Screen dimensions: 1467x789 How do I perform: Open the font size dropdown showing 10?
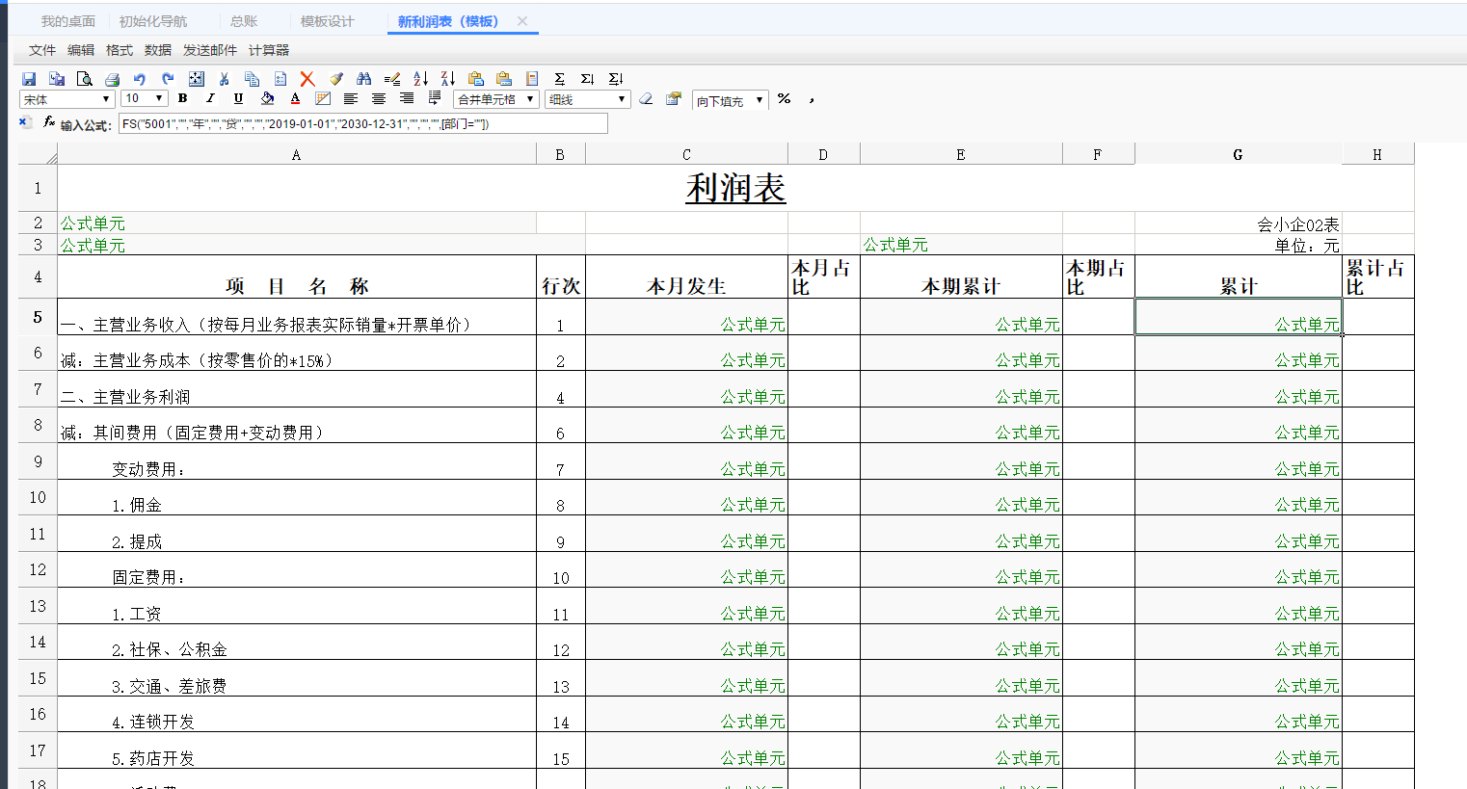click(x=145, y=99)
